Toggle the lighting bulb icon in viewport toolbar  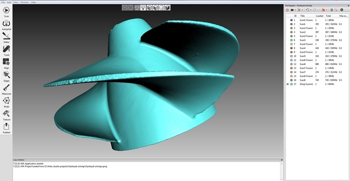tap(143, 8)
